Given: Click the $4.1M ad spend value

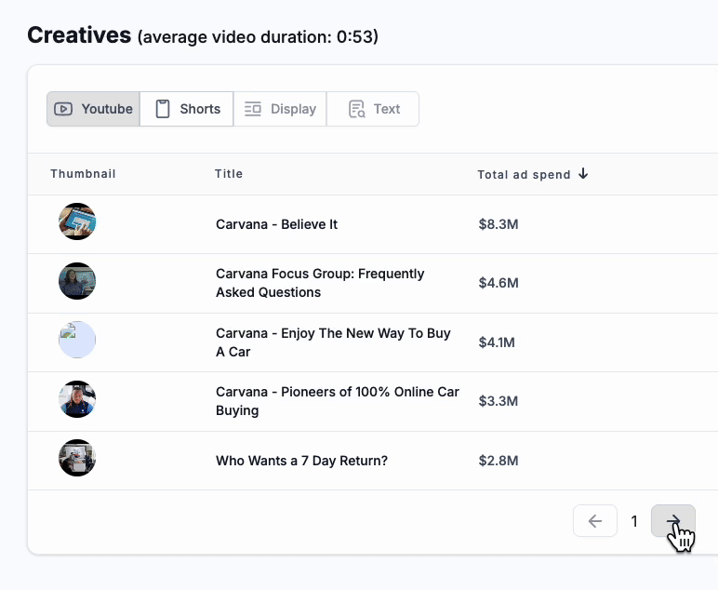Looking at the screenshot, I should (497, 342).
